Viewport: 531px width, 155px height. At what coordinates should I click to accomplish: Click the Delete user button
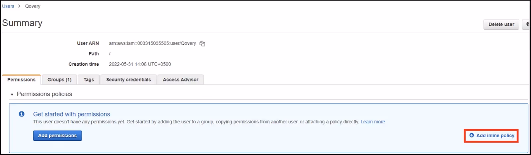point(501,24)
